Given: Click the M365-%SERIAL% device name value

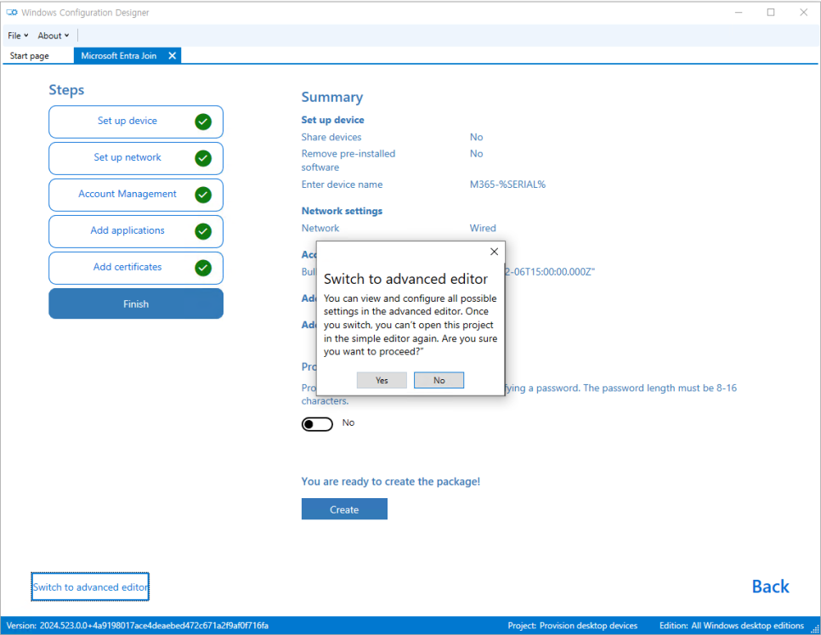Looking at the screenshot, I should click(507, 184).
